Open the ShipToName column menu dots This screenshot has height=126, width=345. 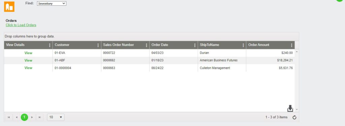tap(243, 45)
